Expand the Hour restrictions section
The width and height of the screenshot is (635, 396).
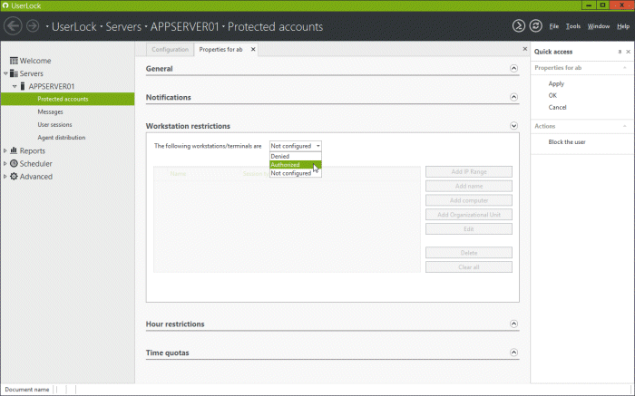coord(513,324)
